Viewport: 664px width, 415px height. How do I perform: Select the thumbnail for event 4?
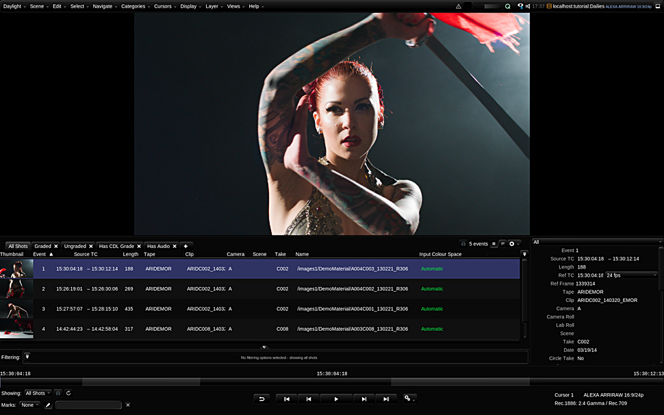pos(16,329)
